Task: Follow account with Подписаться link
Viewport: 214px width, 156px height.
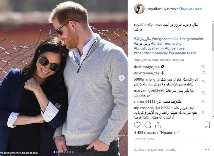Action: coord(190,9)
